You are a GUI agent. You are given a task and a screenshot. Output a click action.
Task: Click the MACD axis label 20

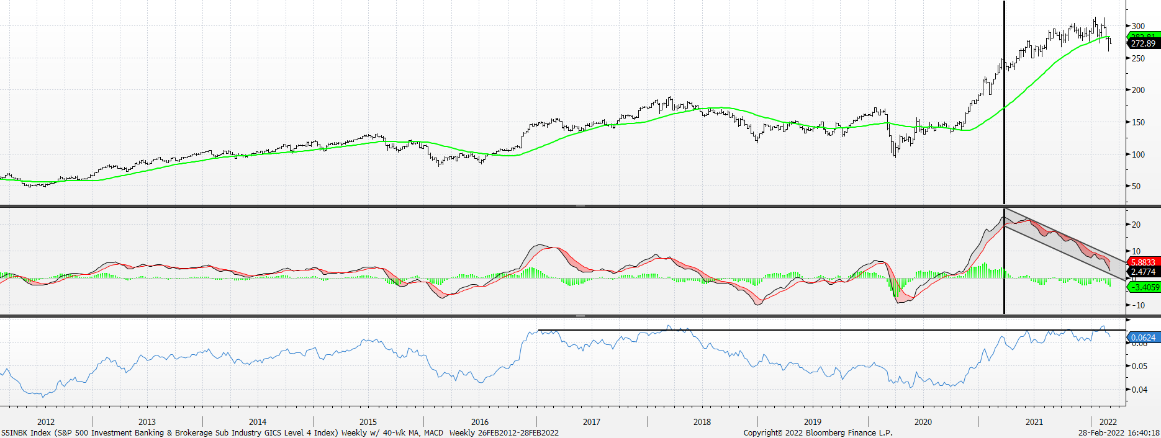[1136, 225]
